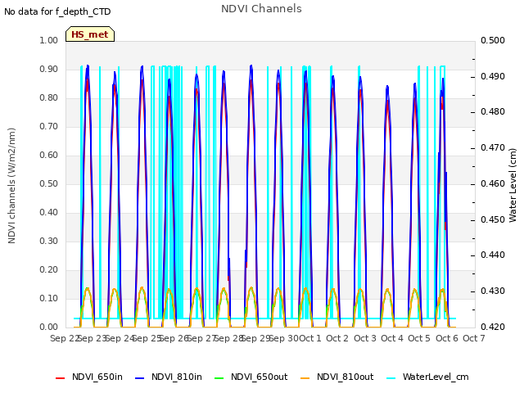Click the 0.500 right axis tick label
Image resolution: width=524 pixels, height=393 pixels.
click(x=493, y=40)
